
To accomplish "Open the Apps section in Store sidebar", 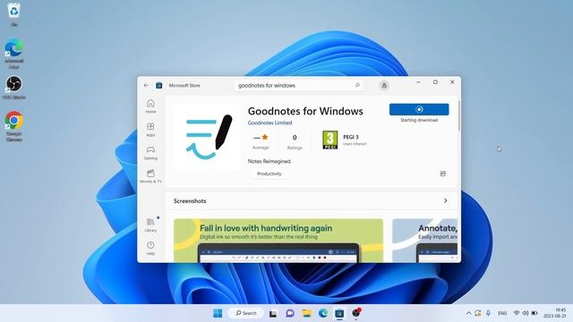I will 150,130.
